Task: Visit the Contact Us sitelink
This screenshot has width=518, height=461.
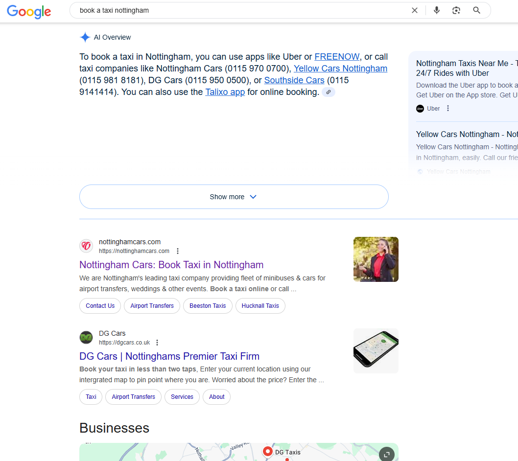Action: point(100,306)
